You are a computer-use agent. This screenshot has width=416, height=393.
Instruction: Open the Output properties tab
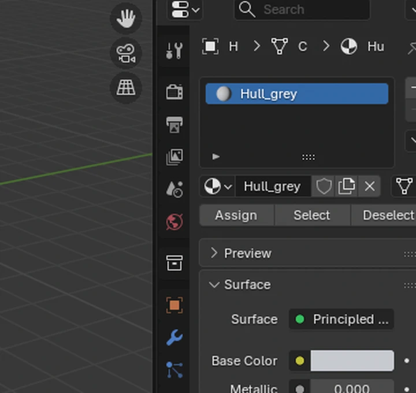(x=174, y=124)
